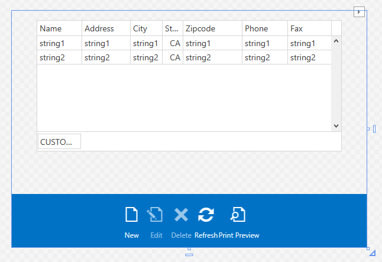Viewport: 382px width, 262px height.
Task: Hit the Refresh arrows icon
Action: point(206,215)
